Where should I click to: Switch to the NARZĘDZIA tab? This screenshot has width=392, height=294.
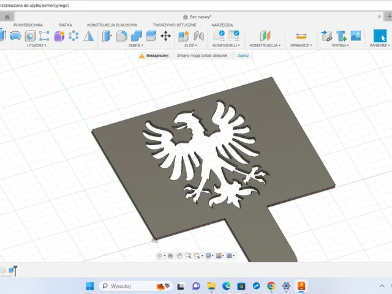tap(222, 25)
